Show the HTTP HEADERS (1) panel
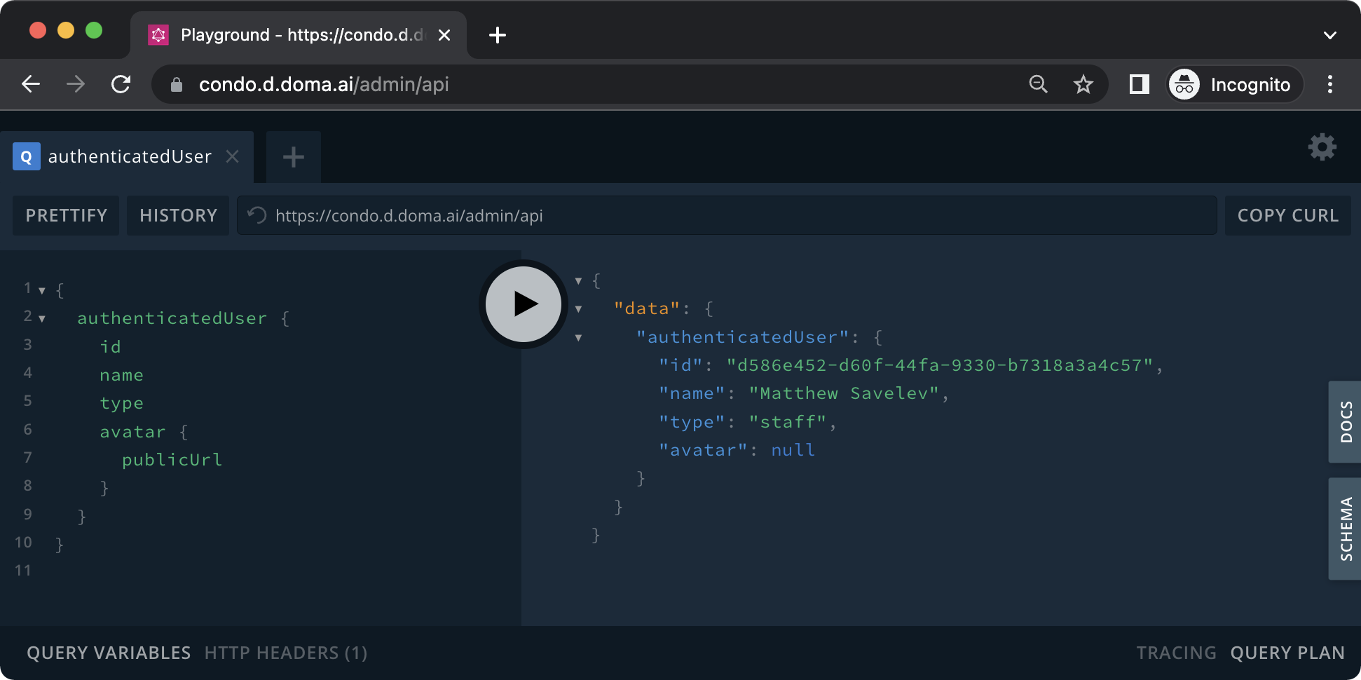The width and height of the screenshot is (1361, 680). (286, 653)
